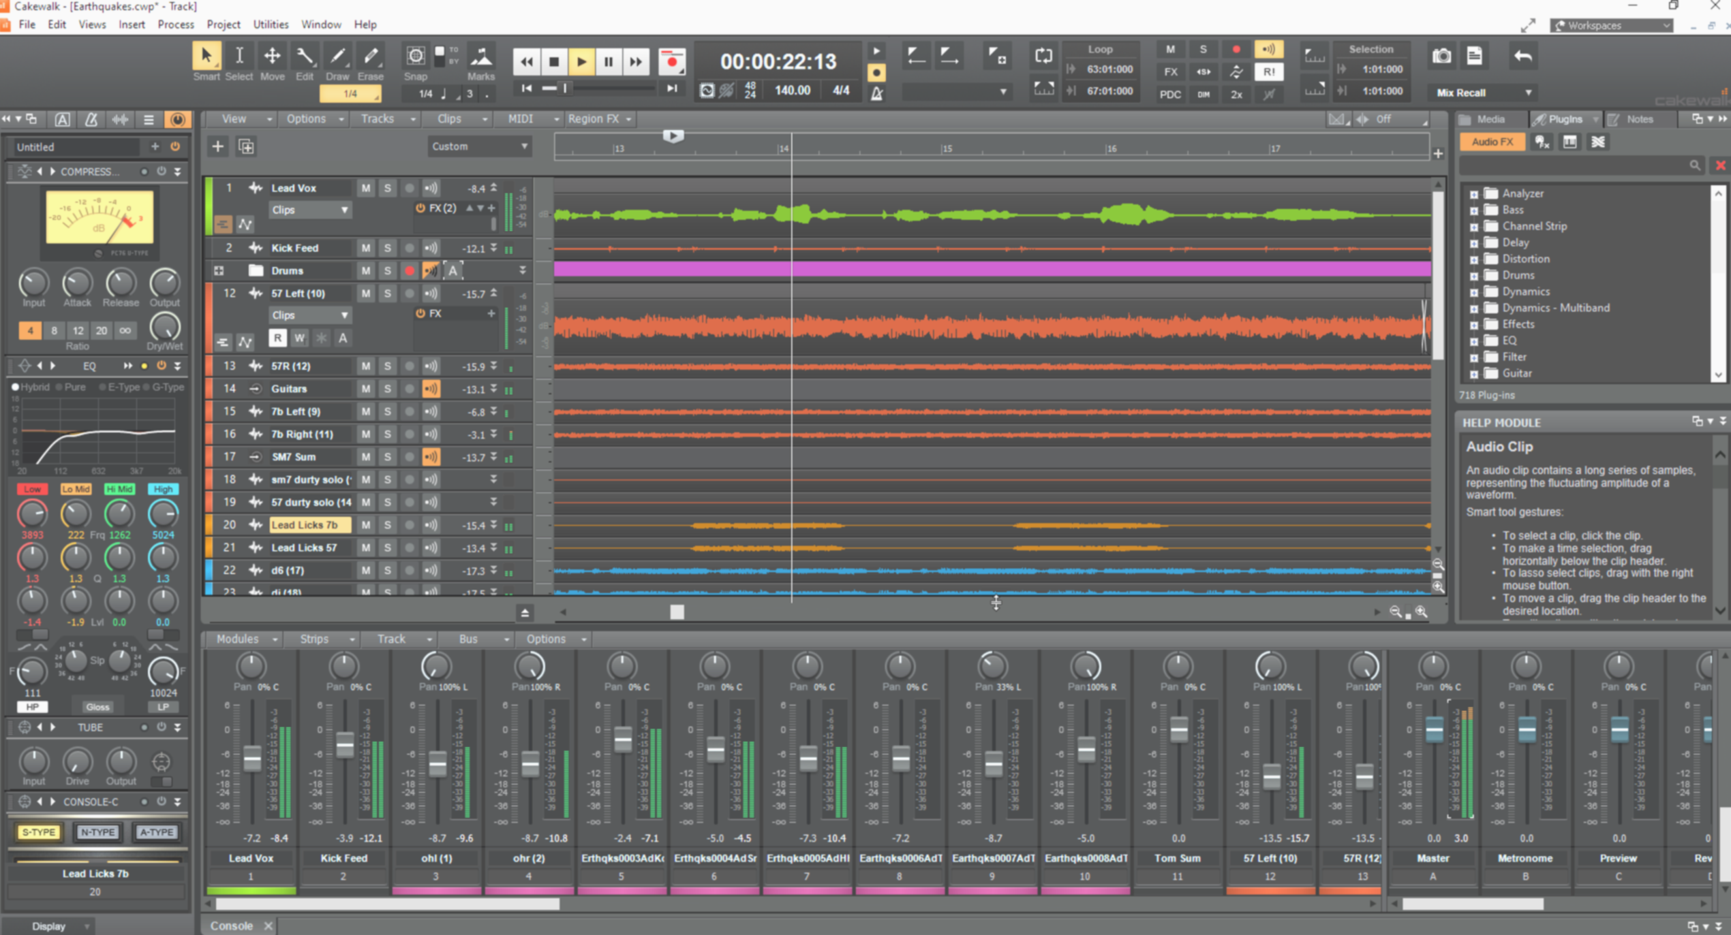Switch console emulation to N-TYPE
The width and height of the screenshot is (1731, 935).
[97, 832]
